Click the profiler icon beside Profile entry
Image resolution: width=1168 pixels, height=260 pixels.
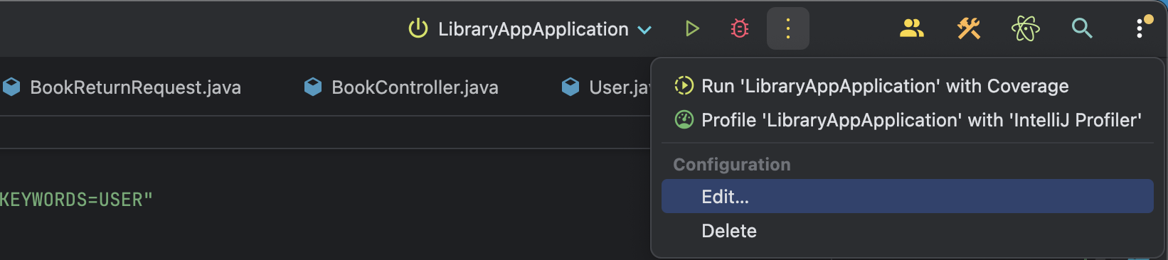coord(684,119)
